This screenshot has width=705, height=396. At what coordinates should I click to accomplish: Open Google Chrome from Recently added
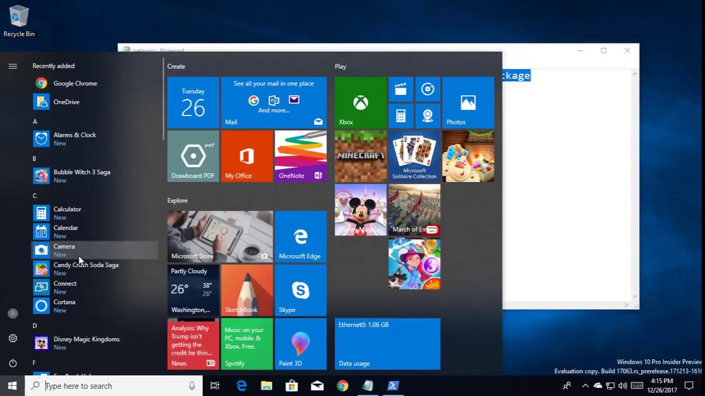point(95,84)
